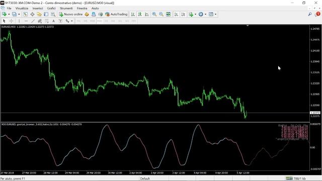
Task: Open the search magnifier at top right
Action: (310, 14)
